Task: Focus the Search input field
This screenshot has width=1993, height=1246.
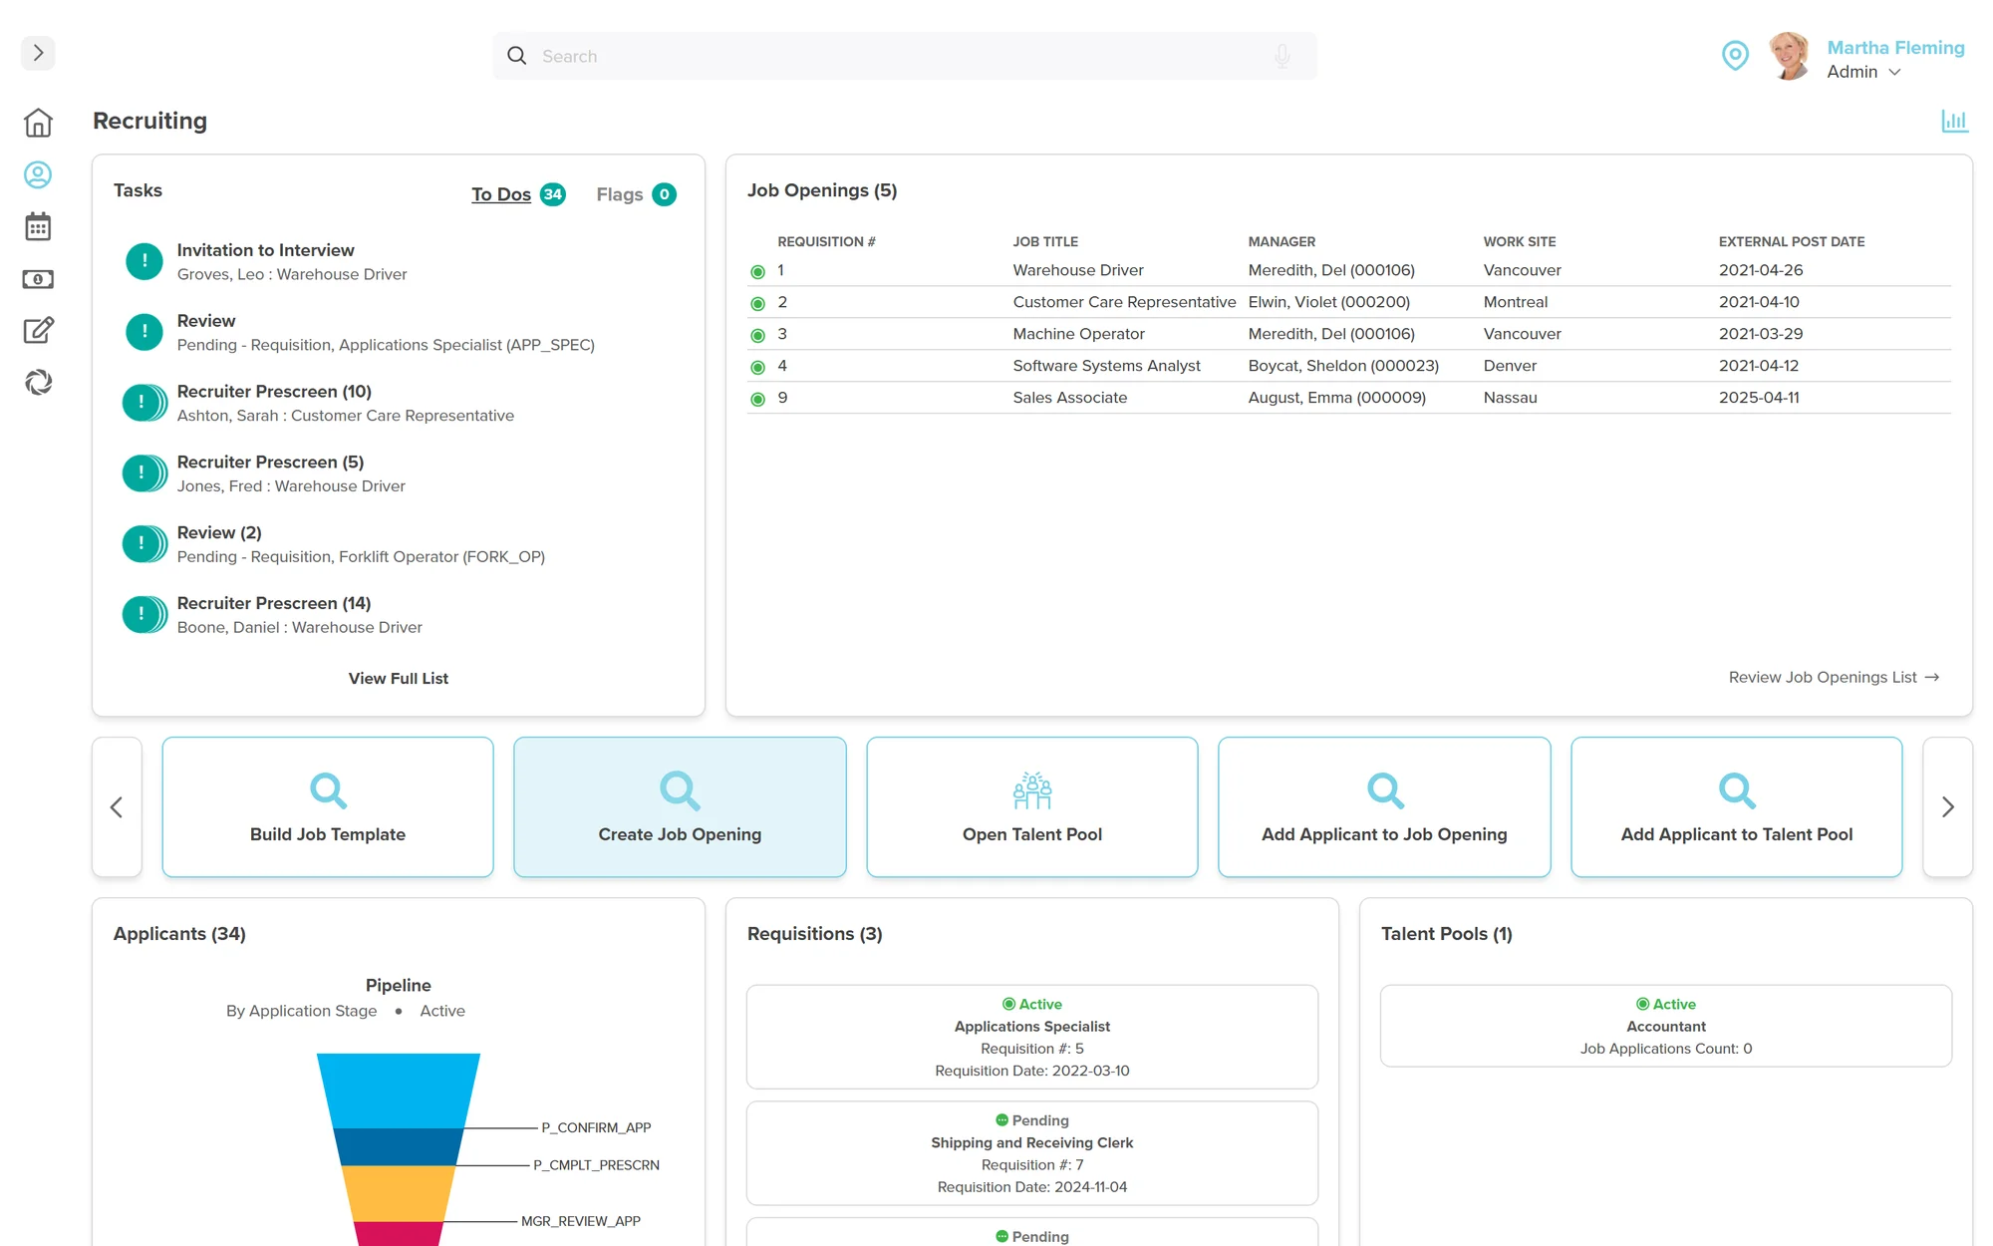Action: click(x=905, y=56)
